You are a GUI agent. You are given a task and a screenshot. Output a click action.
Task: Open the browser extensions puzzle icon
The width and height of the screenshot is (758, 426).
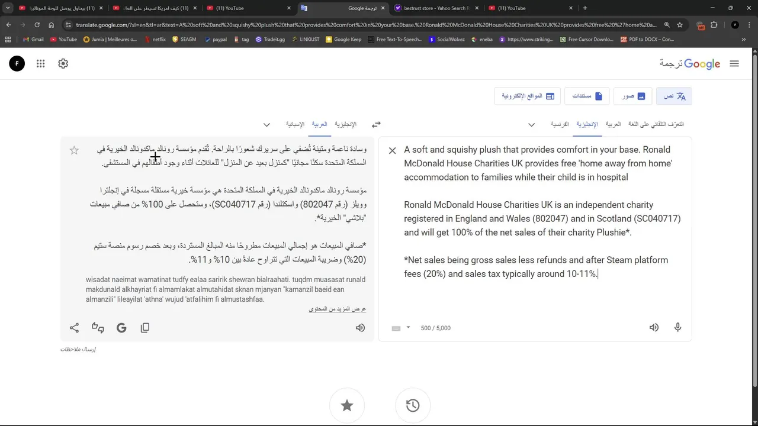714,25
